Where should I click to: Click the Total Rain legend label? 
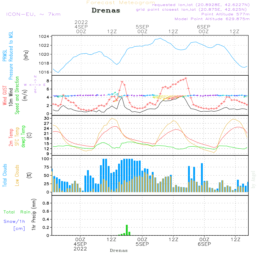(x=17, y=212)
